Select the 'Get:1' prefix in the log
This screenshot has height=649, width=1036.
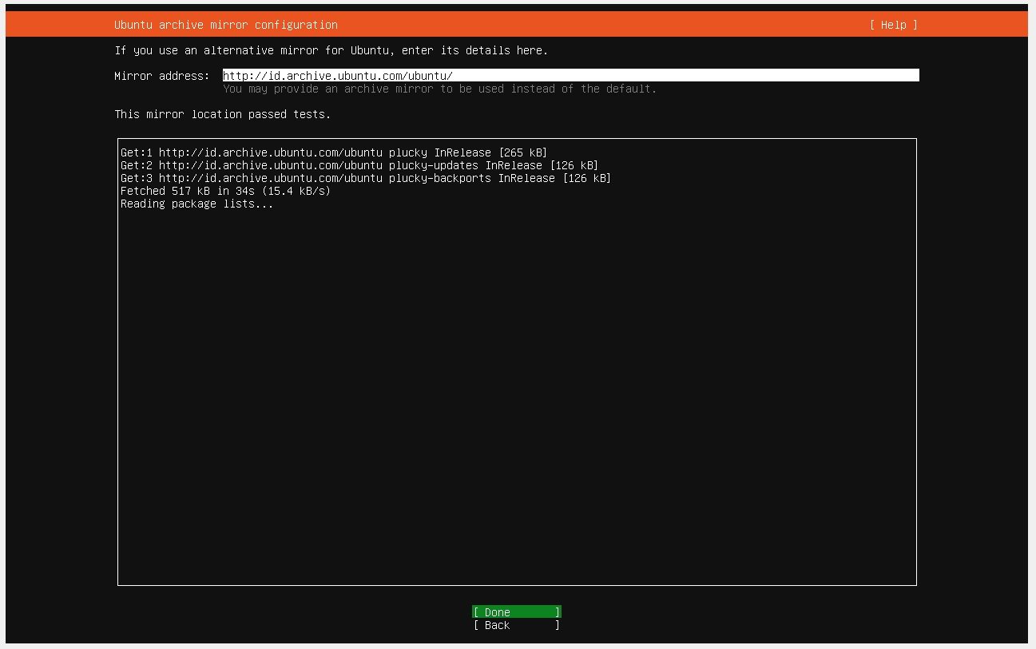(137, 152)
